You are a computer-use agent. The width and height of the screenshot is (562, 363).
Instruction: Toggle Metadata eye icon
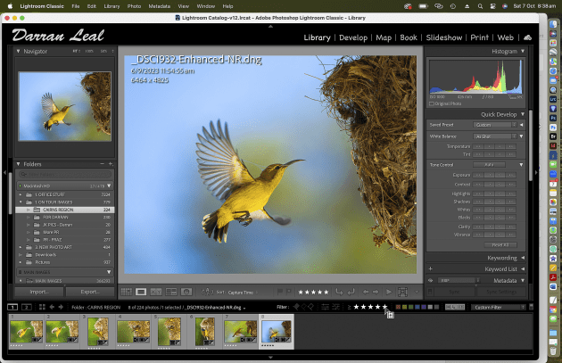click(x=431, y=280)
